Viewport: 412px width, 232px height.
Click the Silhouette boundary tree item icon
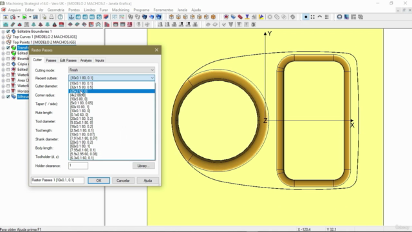pyautogui.click(x=14, y=97)
